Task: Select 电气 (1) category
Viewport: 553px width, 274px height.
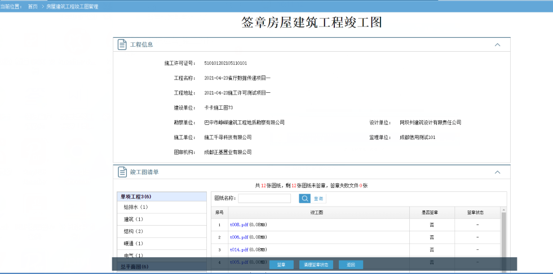Action: [x=162, y=255]
